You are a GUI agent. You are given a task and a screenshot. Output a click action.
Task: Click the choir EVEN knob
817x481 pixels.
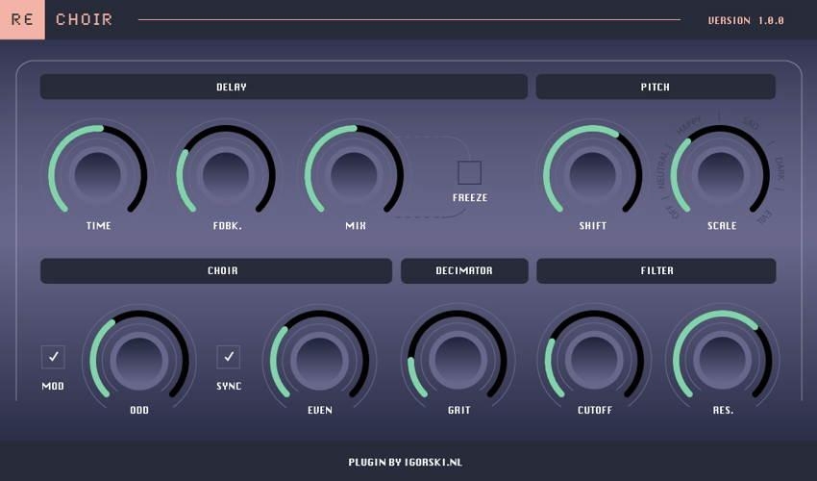320,357
